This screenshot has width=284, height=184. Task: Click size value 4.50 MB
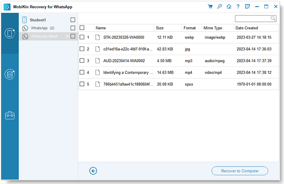click(x=164, y=61)
